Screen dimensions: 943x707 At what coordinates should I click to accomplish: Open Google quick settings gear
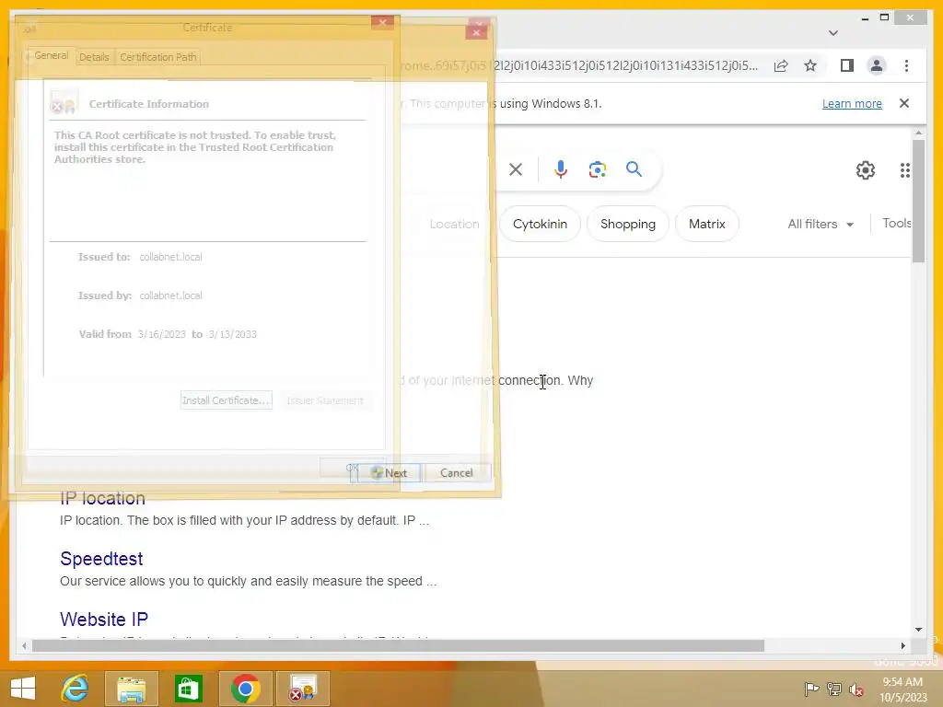click(866, 170)
